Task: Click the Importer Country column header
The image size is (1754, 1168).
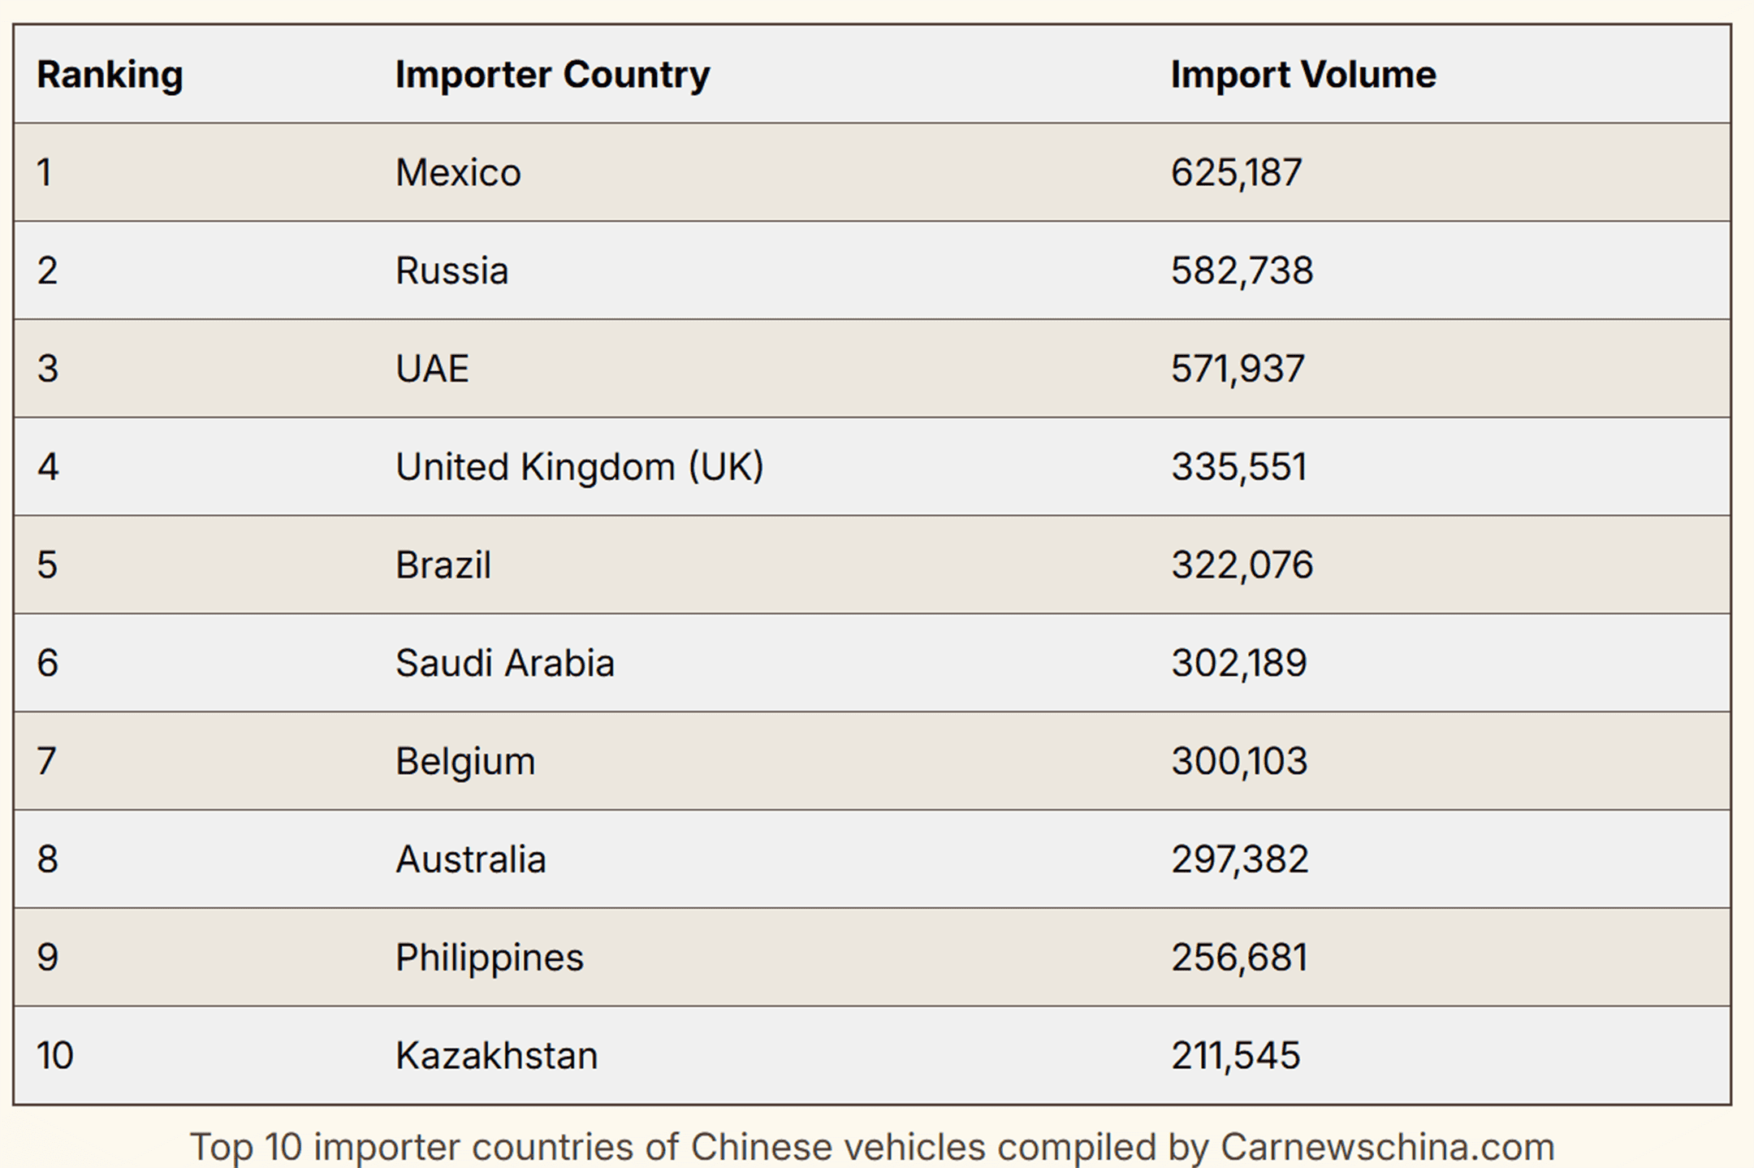Action: click(552, 75)
